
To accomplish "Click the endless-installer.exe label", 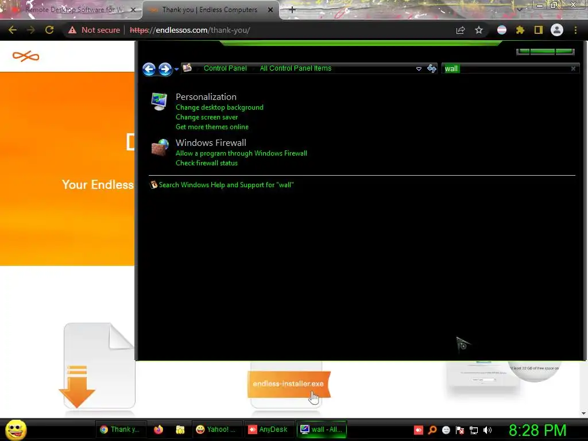I will [x=288, y=384].
